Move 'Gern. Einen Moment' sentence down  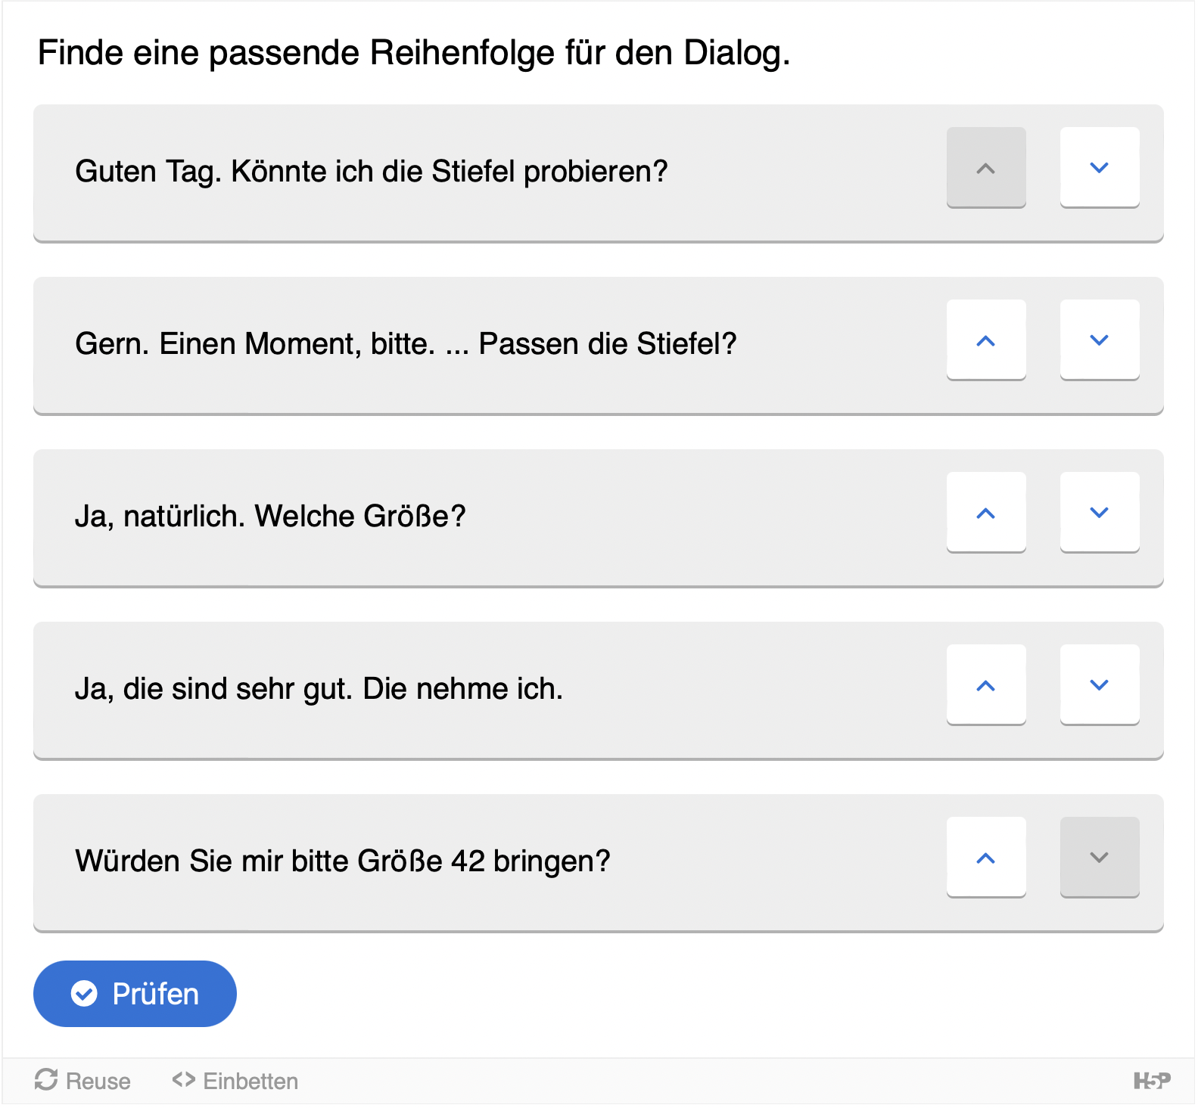(x=1099, y=340)
